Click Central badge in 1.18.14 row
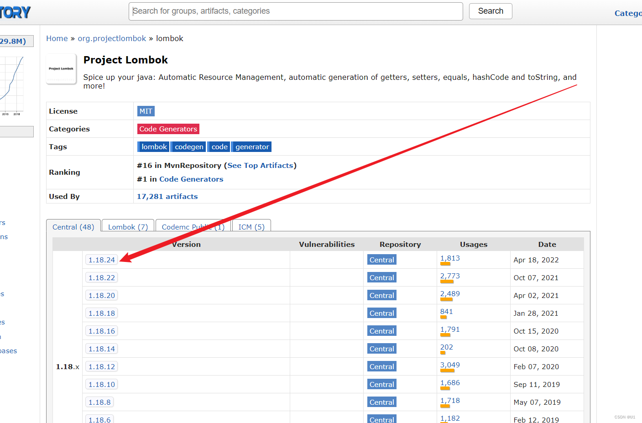This screenshot has height=423, width=642. pyautogui.click(x=382, y=349)
